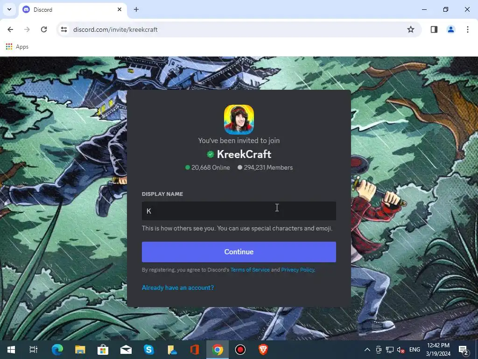Click the address bar URL text

tap(115, 29)
